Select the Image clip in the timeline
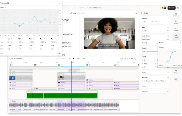 [x=21, y=71]
